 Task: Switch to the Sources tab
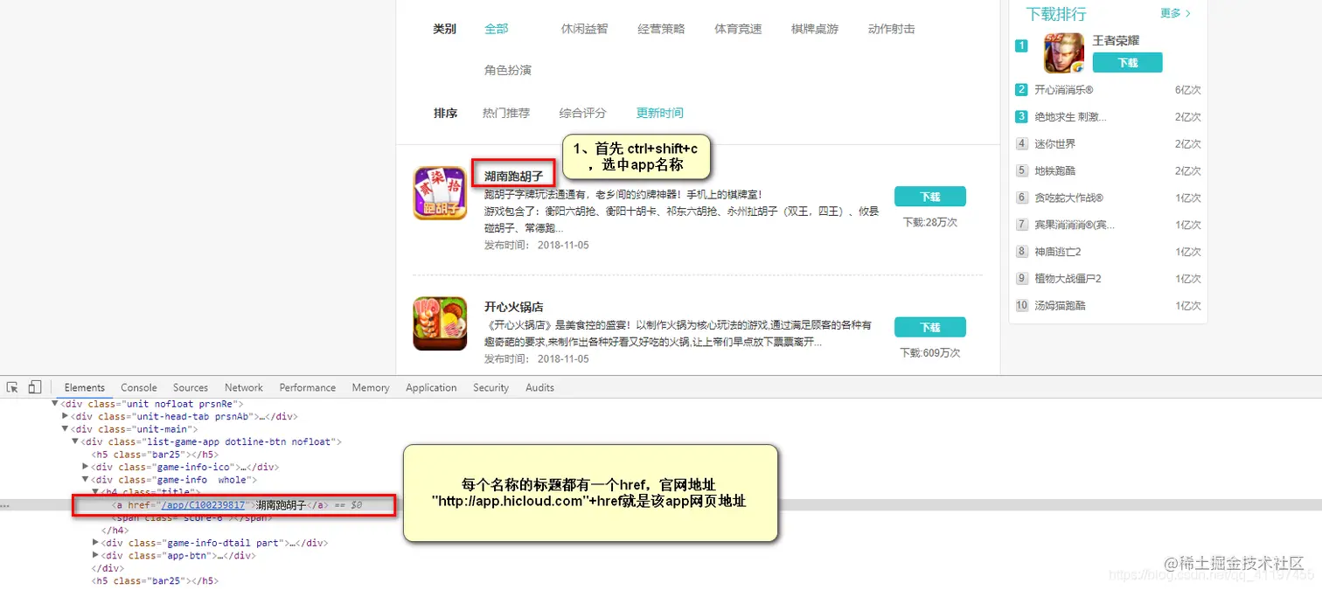pyautogui.click(x=190, y=387)
